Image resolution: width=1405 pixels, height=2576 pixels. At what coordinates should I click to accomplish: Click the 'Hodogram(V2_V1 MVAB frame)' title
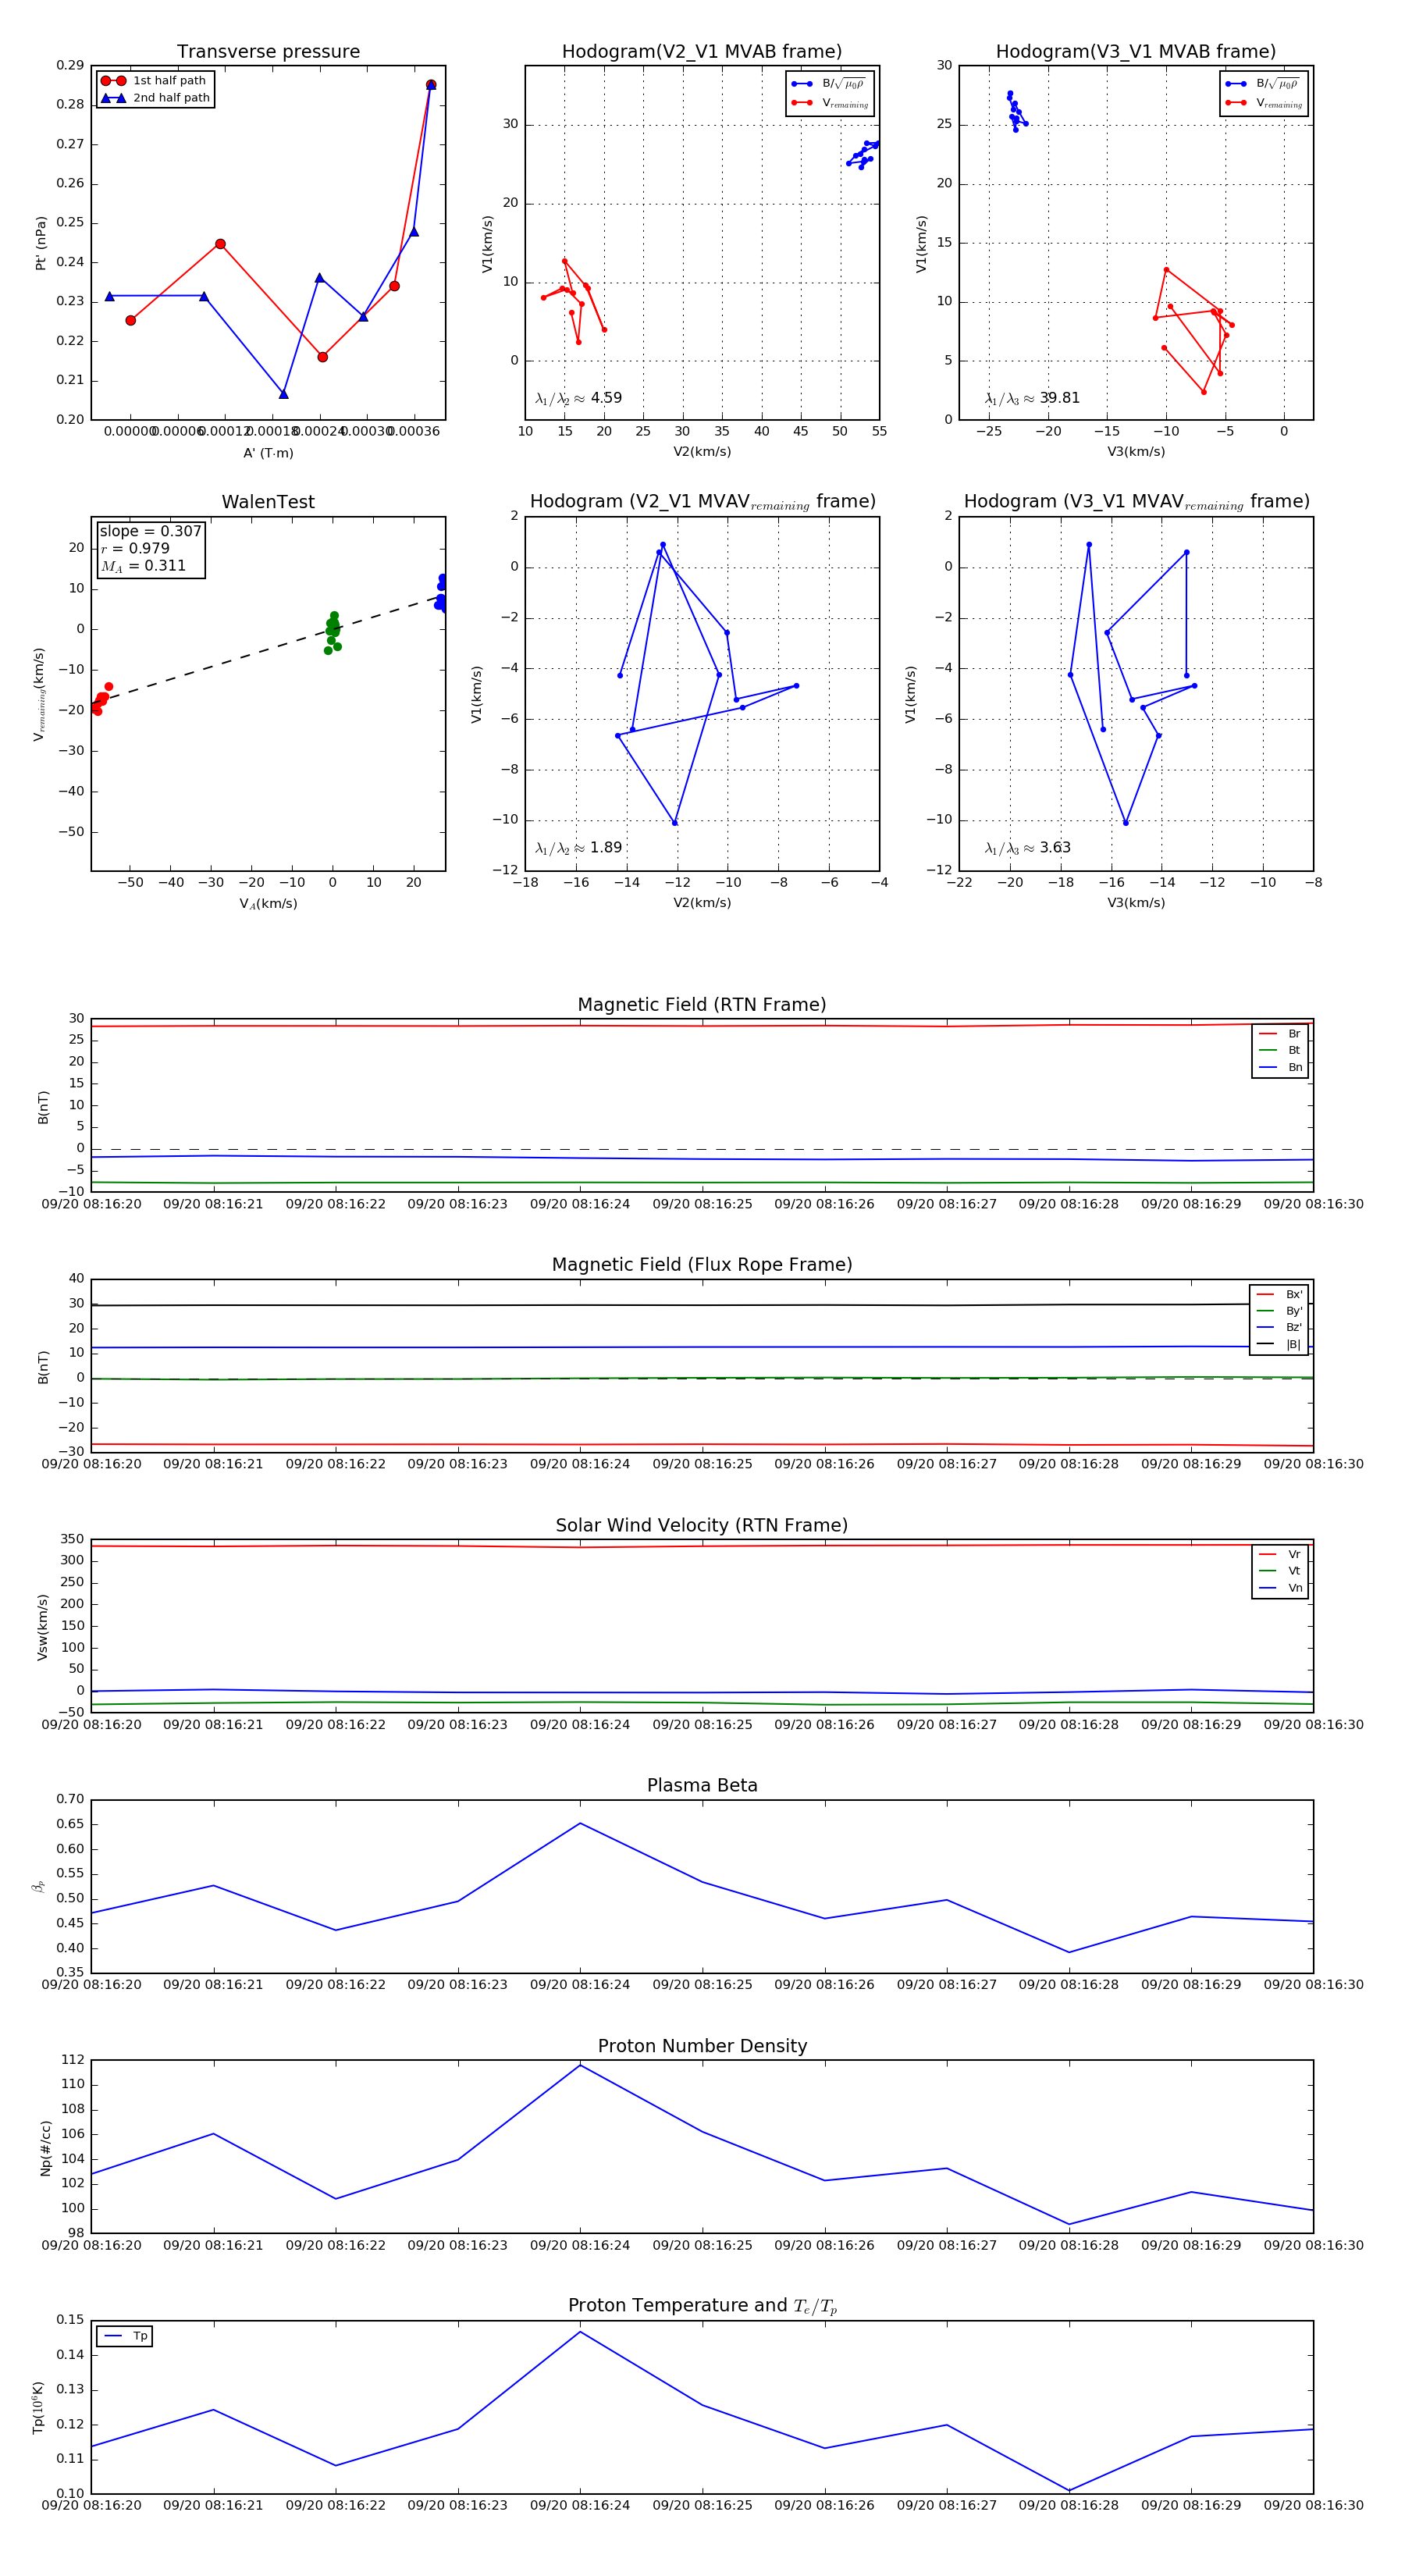pos(702,52)
